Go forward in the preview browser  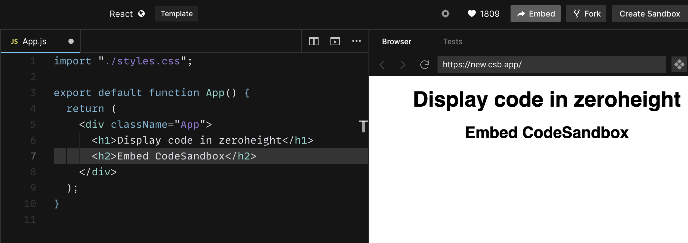[x=402, y=64]
